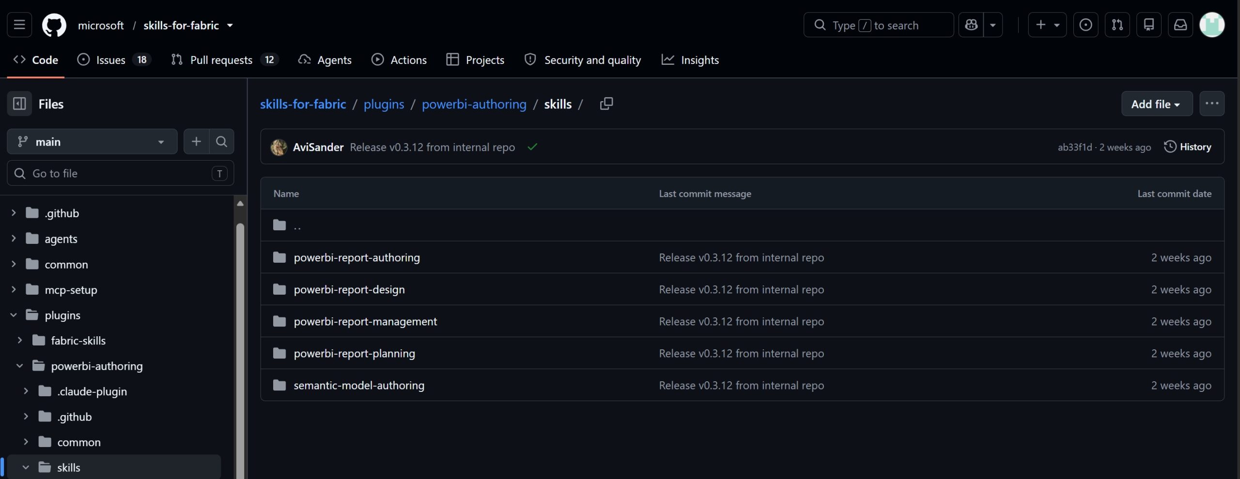Image resolution: width=1240 pixels, height=479 pixels.
Task: Collapse the plugins folder in the tree
Action: click(x=14, y=315)
